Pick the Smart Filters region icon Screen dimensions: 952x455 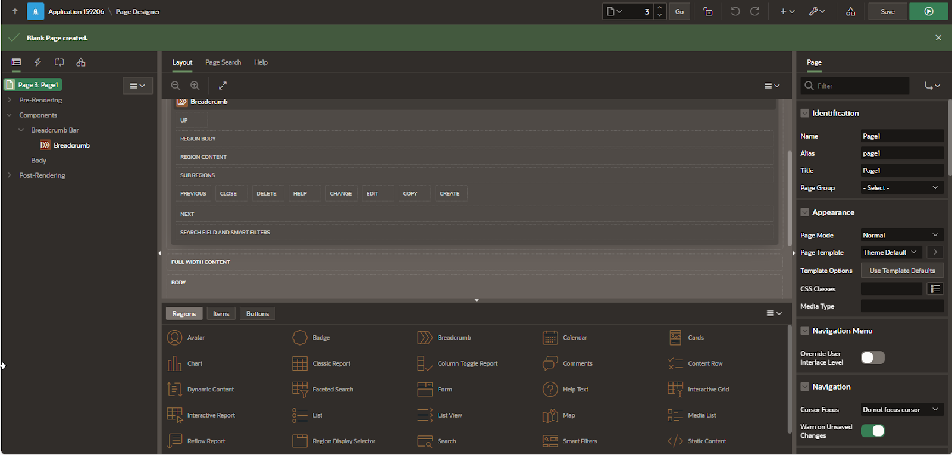550,441
